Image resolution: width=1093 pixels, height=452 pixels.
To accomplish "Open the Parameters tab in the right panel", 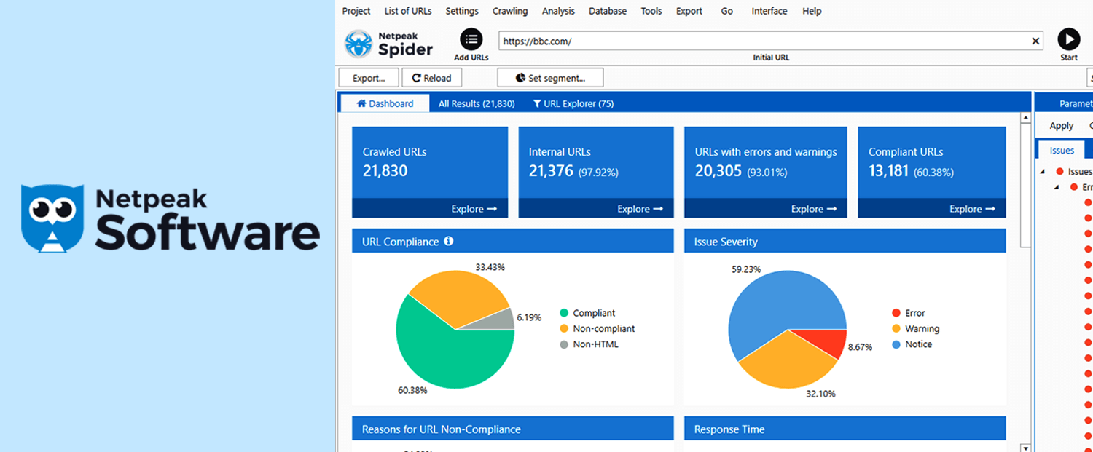I will click(x=1076, y=103).
